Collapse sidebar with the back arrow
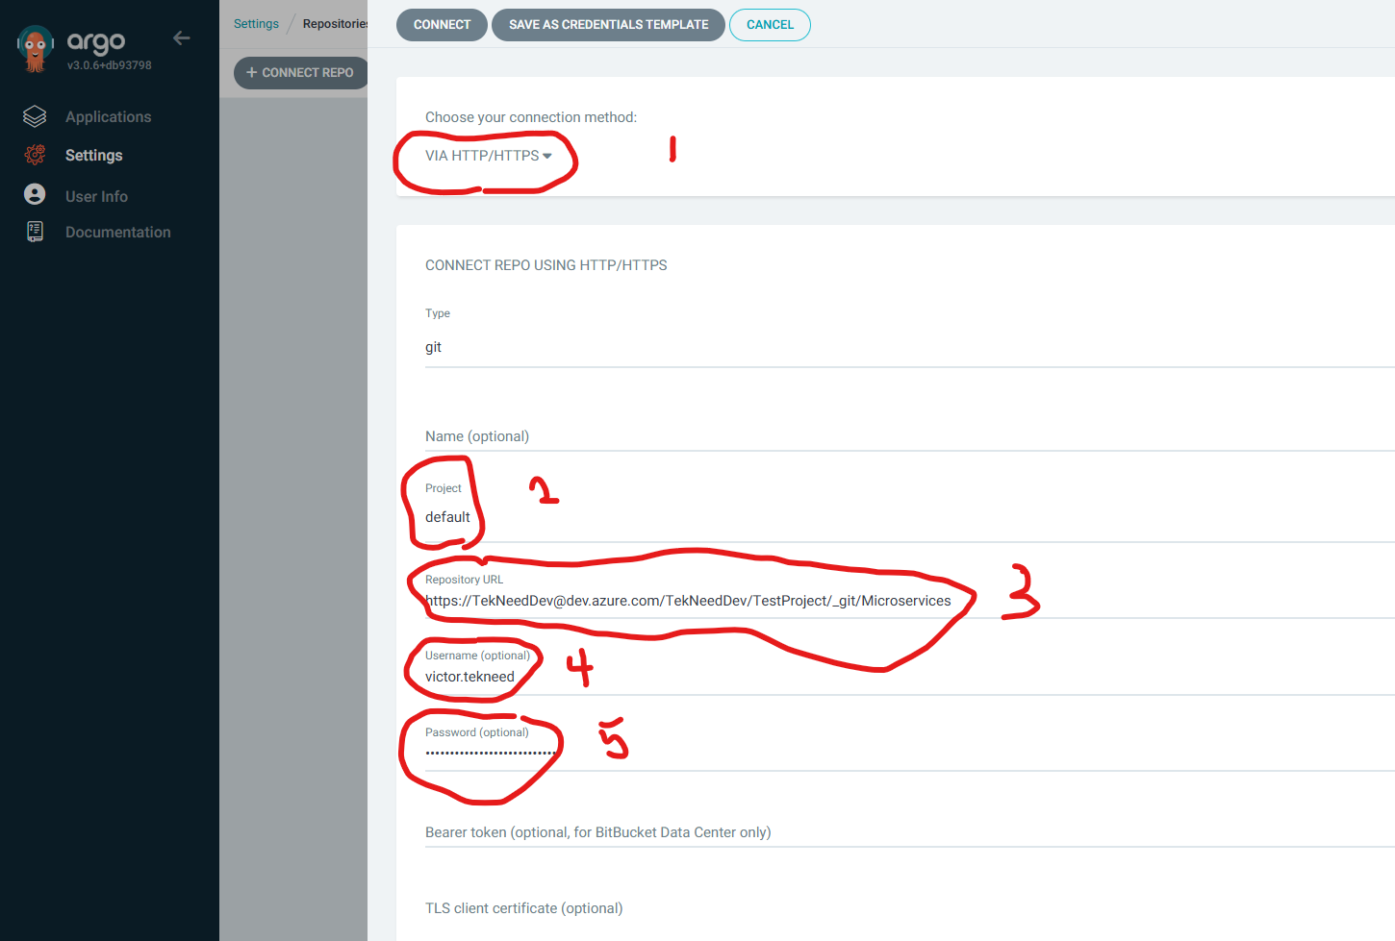The height and width of the screenshot is (941, 1395). click(181, 38)
